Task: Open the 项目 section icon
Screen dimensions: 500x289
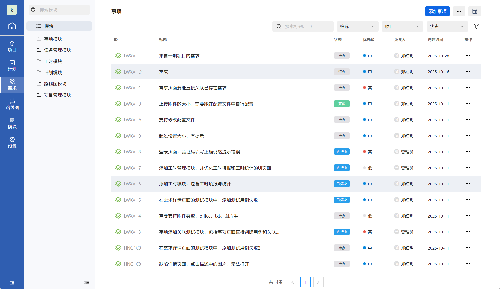Action: [12, 46]
